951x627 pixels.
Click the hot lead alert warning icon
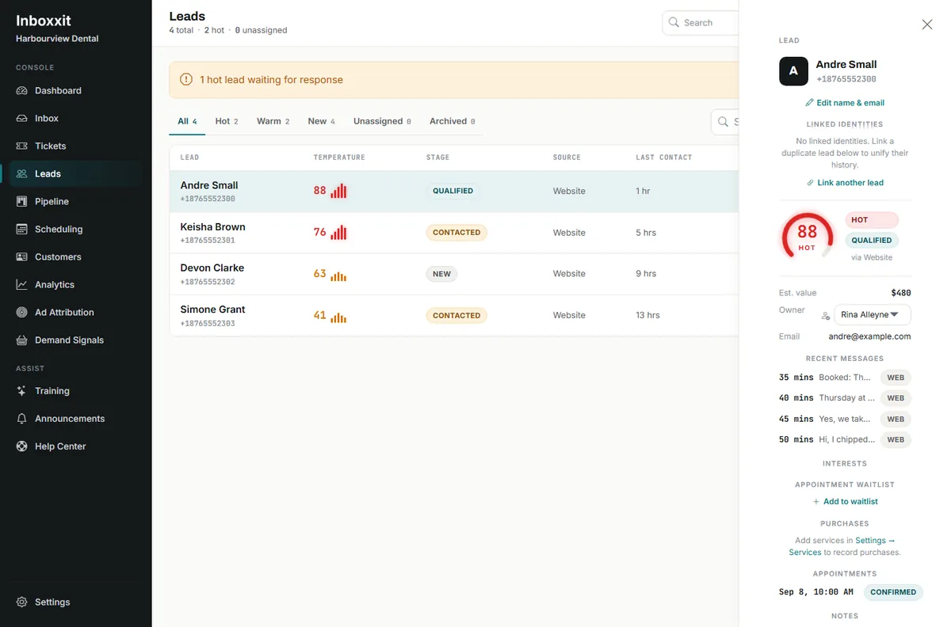pyautogui.click(x=186, y=80)
